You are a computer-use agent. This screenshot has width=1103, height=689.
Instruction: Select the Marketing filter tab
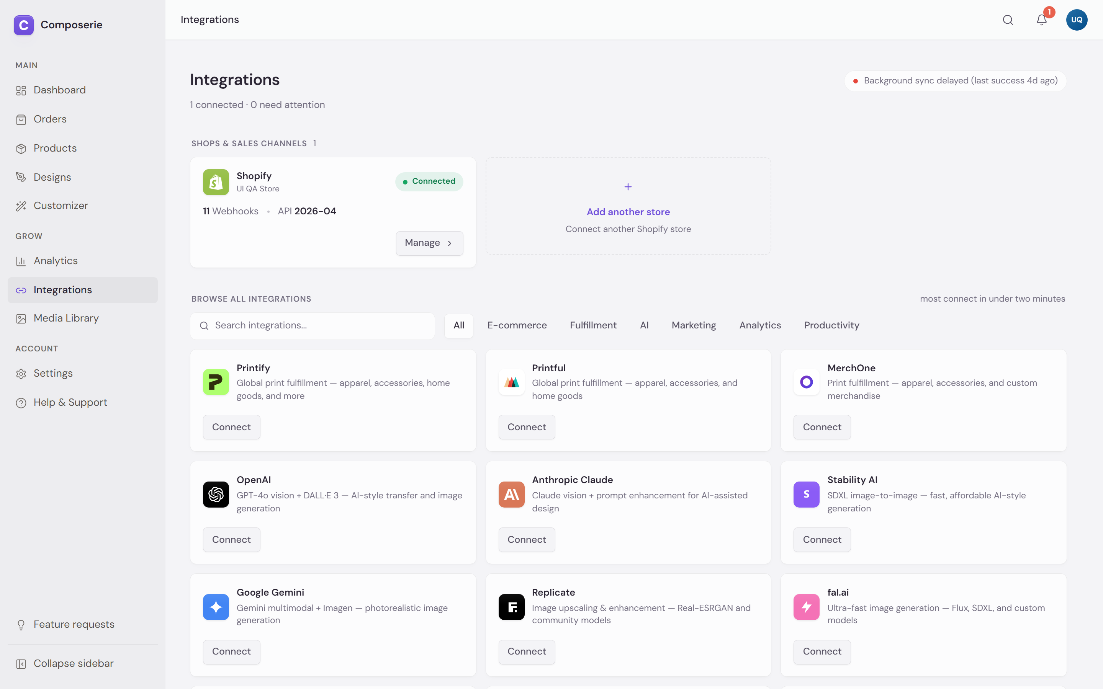(x=694, y=325)
